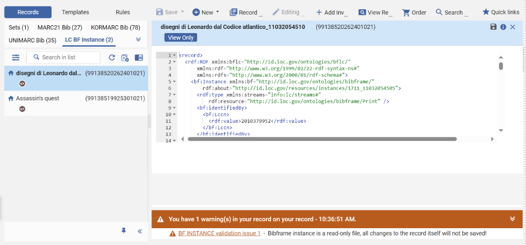Toggle view-only eye on Assassin's quest

22,109
